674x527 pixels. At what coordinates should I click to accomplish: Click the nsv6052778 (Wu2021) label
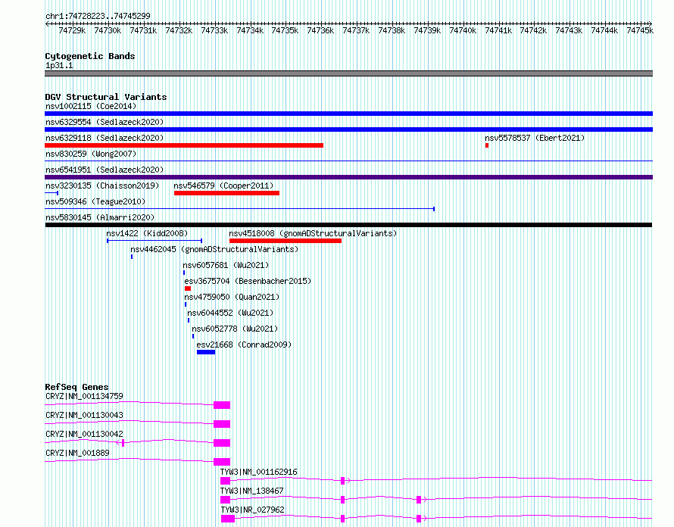pyautogui.click(x=235, y=329)
